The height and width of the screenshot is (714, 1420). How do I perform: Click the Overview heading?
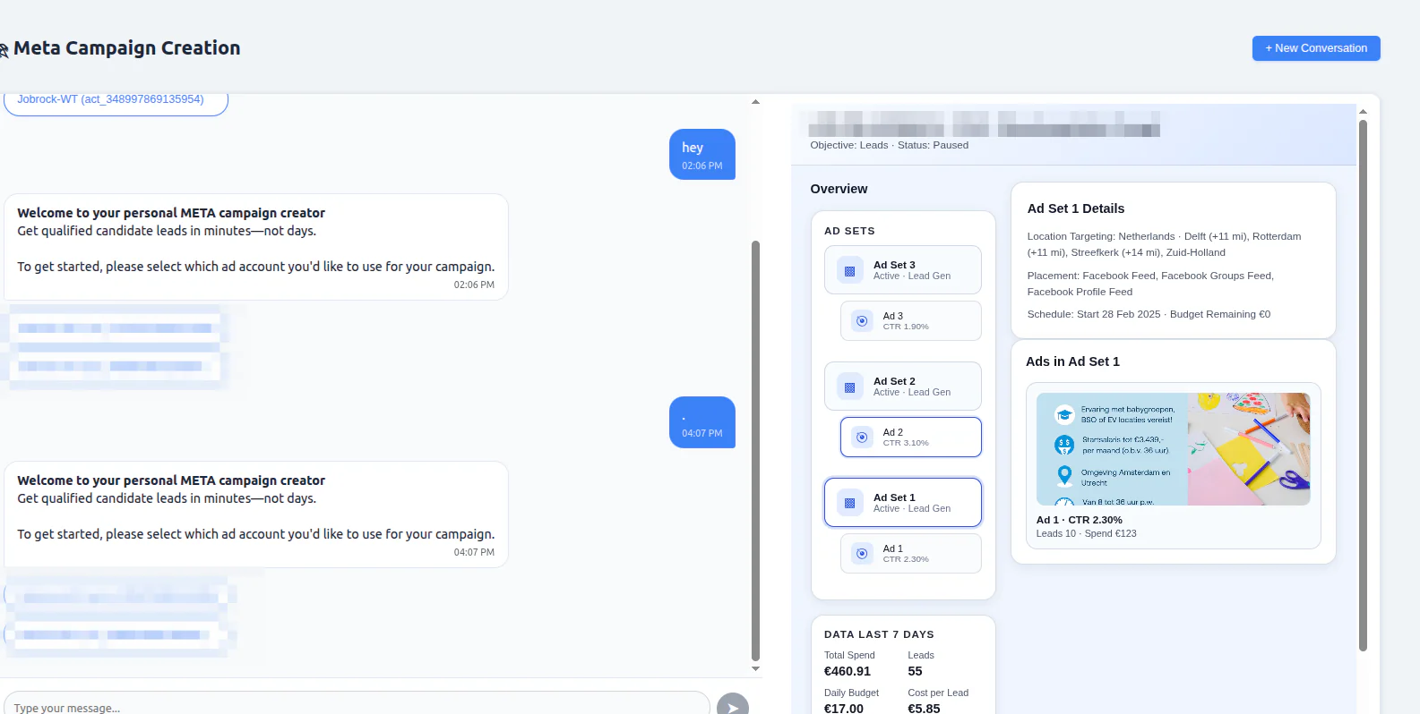(839, 189)
